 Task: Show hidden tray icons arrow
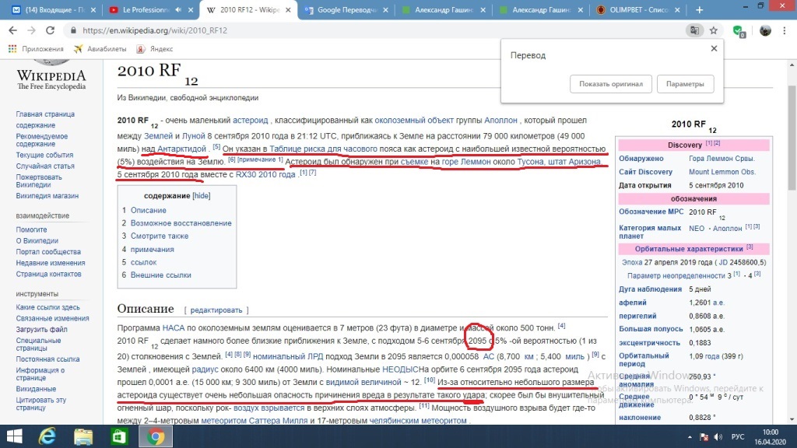coord(690,437)
